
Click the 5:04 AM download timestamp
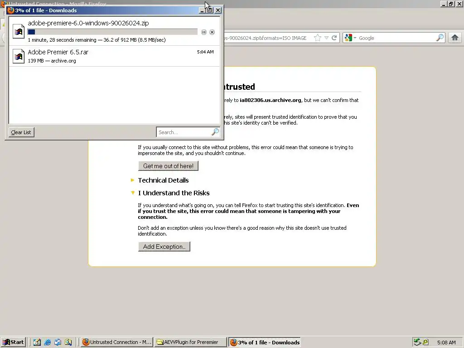(x=205, y=52)
